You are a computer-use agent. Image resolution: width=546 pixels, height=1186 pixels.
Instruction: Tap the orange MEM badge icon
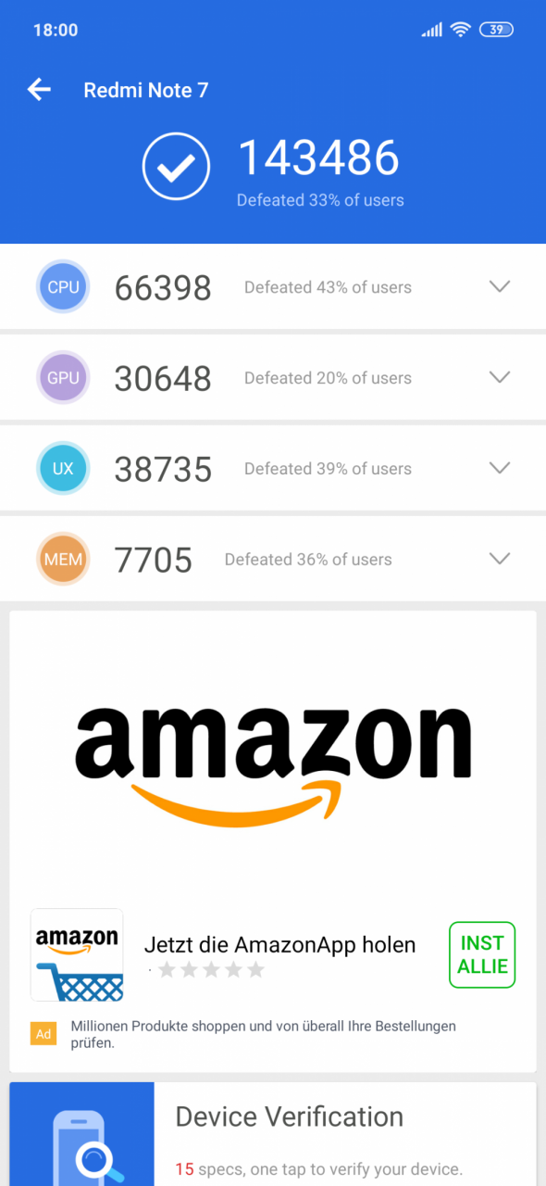pyautogui.click(x=63, y=560)
